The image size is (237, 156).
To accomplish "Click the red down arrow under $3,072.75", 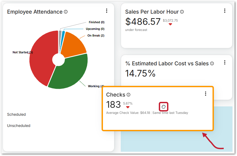I will (x=171, y=24).
